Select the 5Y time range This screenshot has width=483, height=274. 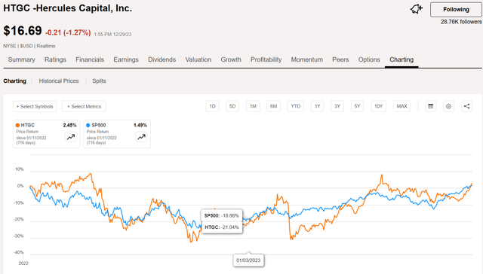[357, 106]
